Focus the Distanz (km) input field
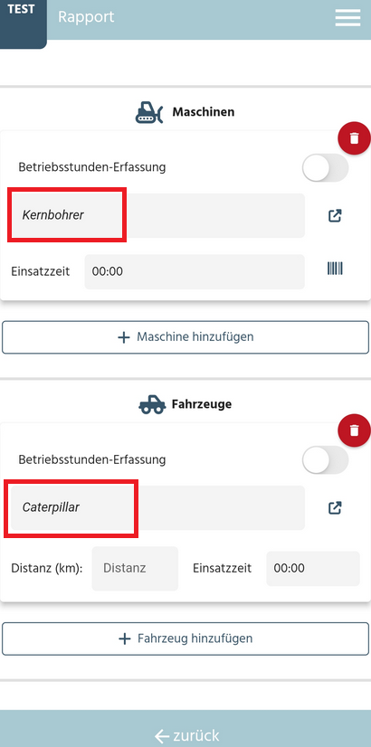 [135, 568]
